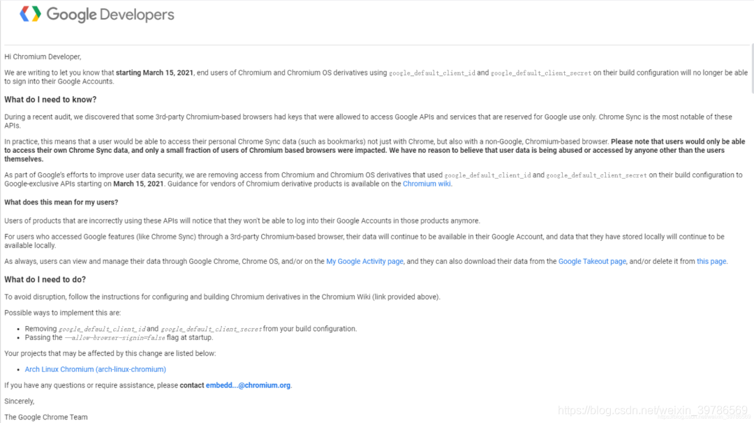The width and height of the screenshot is (754, 423).
Task: Click 'Your projects that may be affected' line
Action: click(110, 353)
